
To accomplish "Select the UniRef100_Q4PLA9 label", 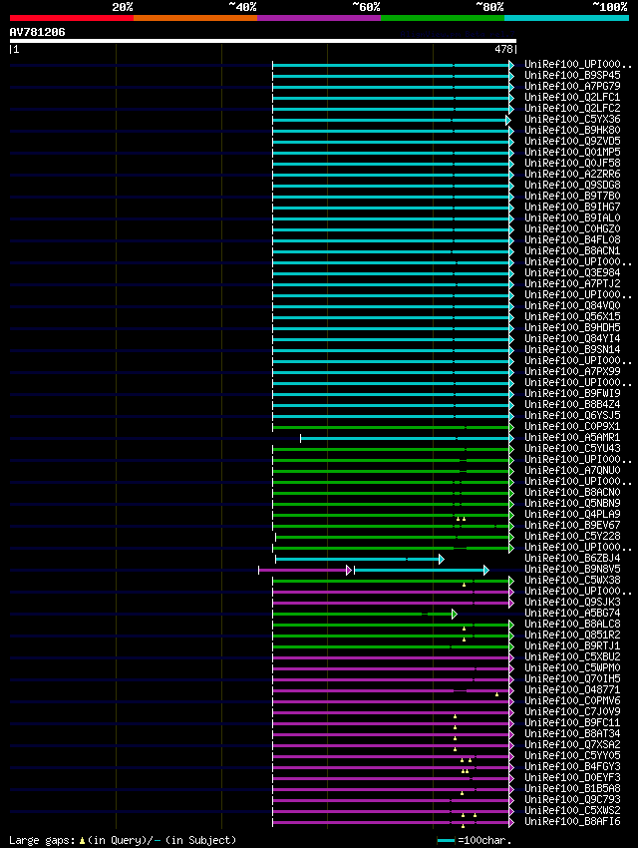I will 572,515.
